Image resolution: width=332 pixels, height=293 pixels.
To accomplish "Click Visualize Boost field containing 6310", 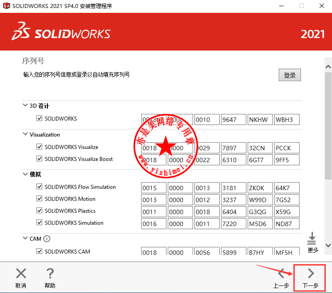I will pos(233,160).
